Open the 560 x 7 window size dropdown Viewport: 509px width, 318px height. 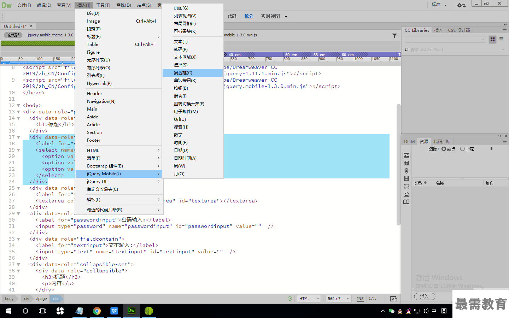[338, 299]
